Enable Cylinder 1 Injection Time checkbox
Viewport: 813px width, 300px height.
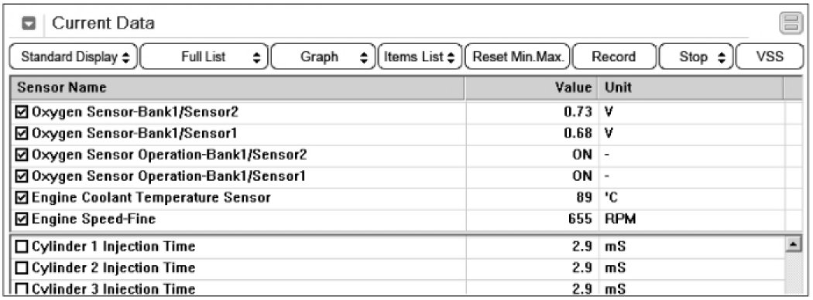click(22, 246)
